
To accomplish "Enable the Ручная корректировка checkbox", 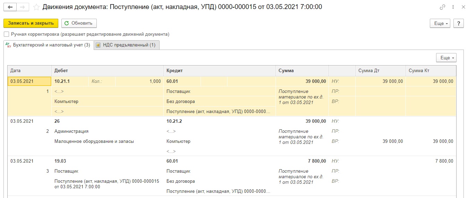I will (x=6, y=34).
